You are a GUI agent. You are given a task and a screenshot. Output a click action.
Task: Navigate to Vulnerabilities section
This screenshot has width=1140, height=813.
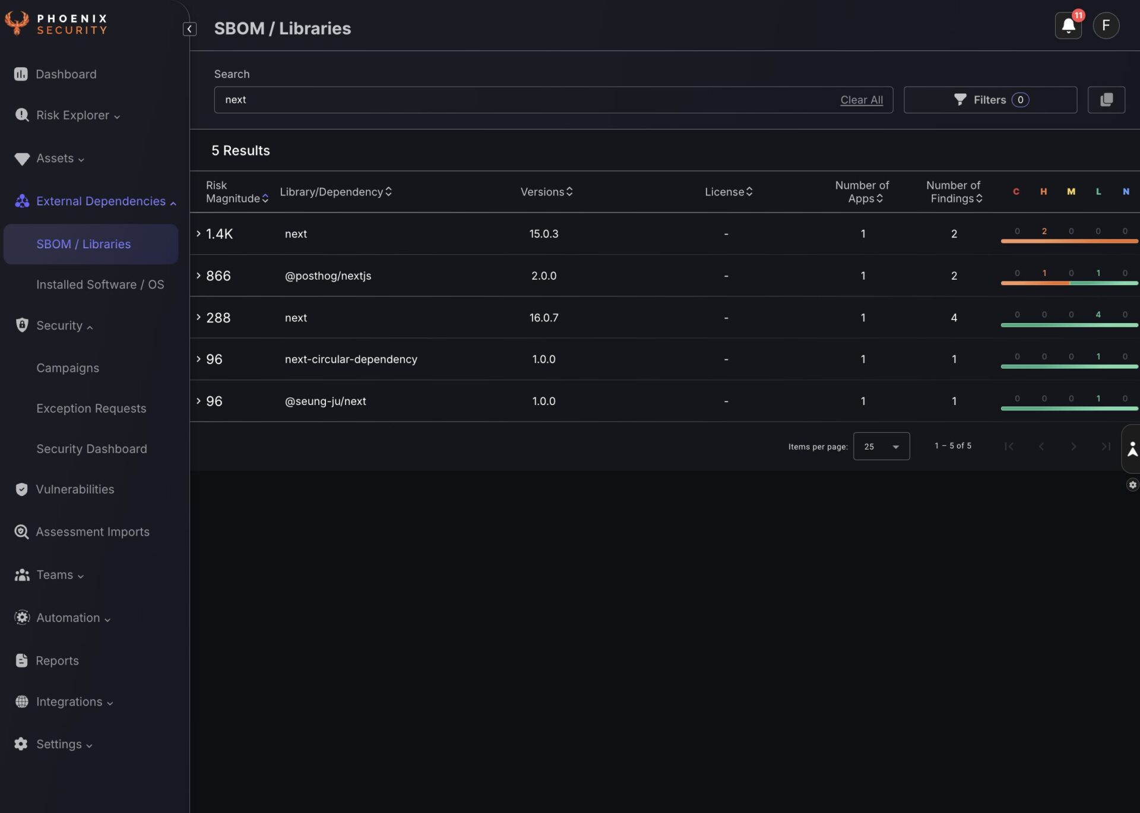pos(75,489)
